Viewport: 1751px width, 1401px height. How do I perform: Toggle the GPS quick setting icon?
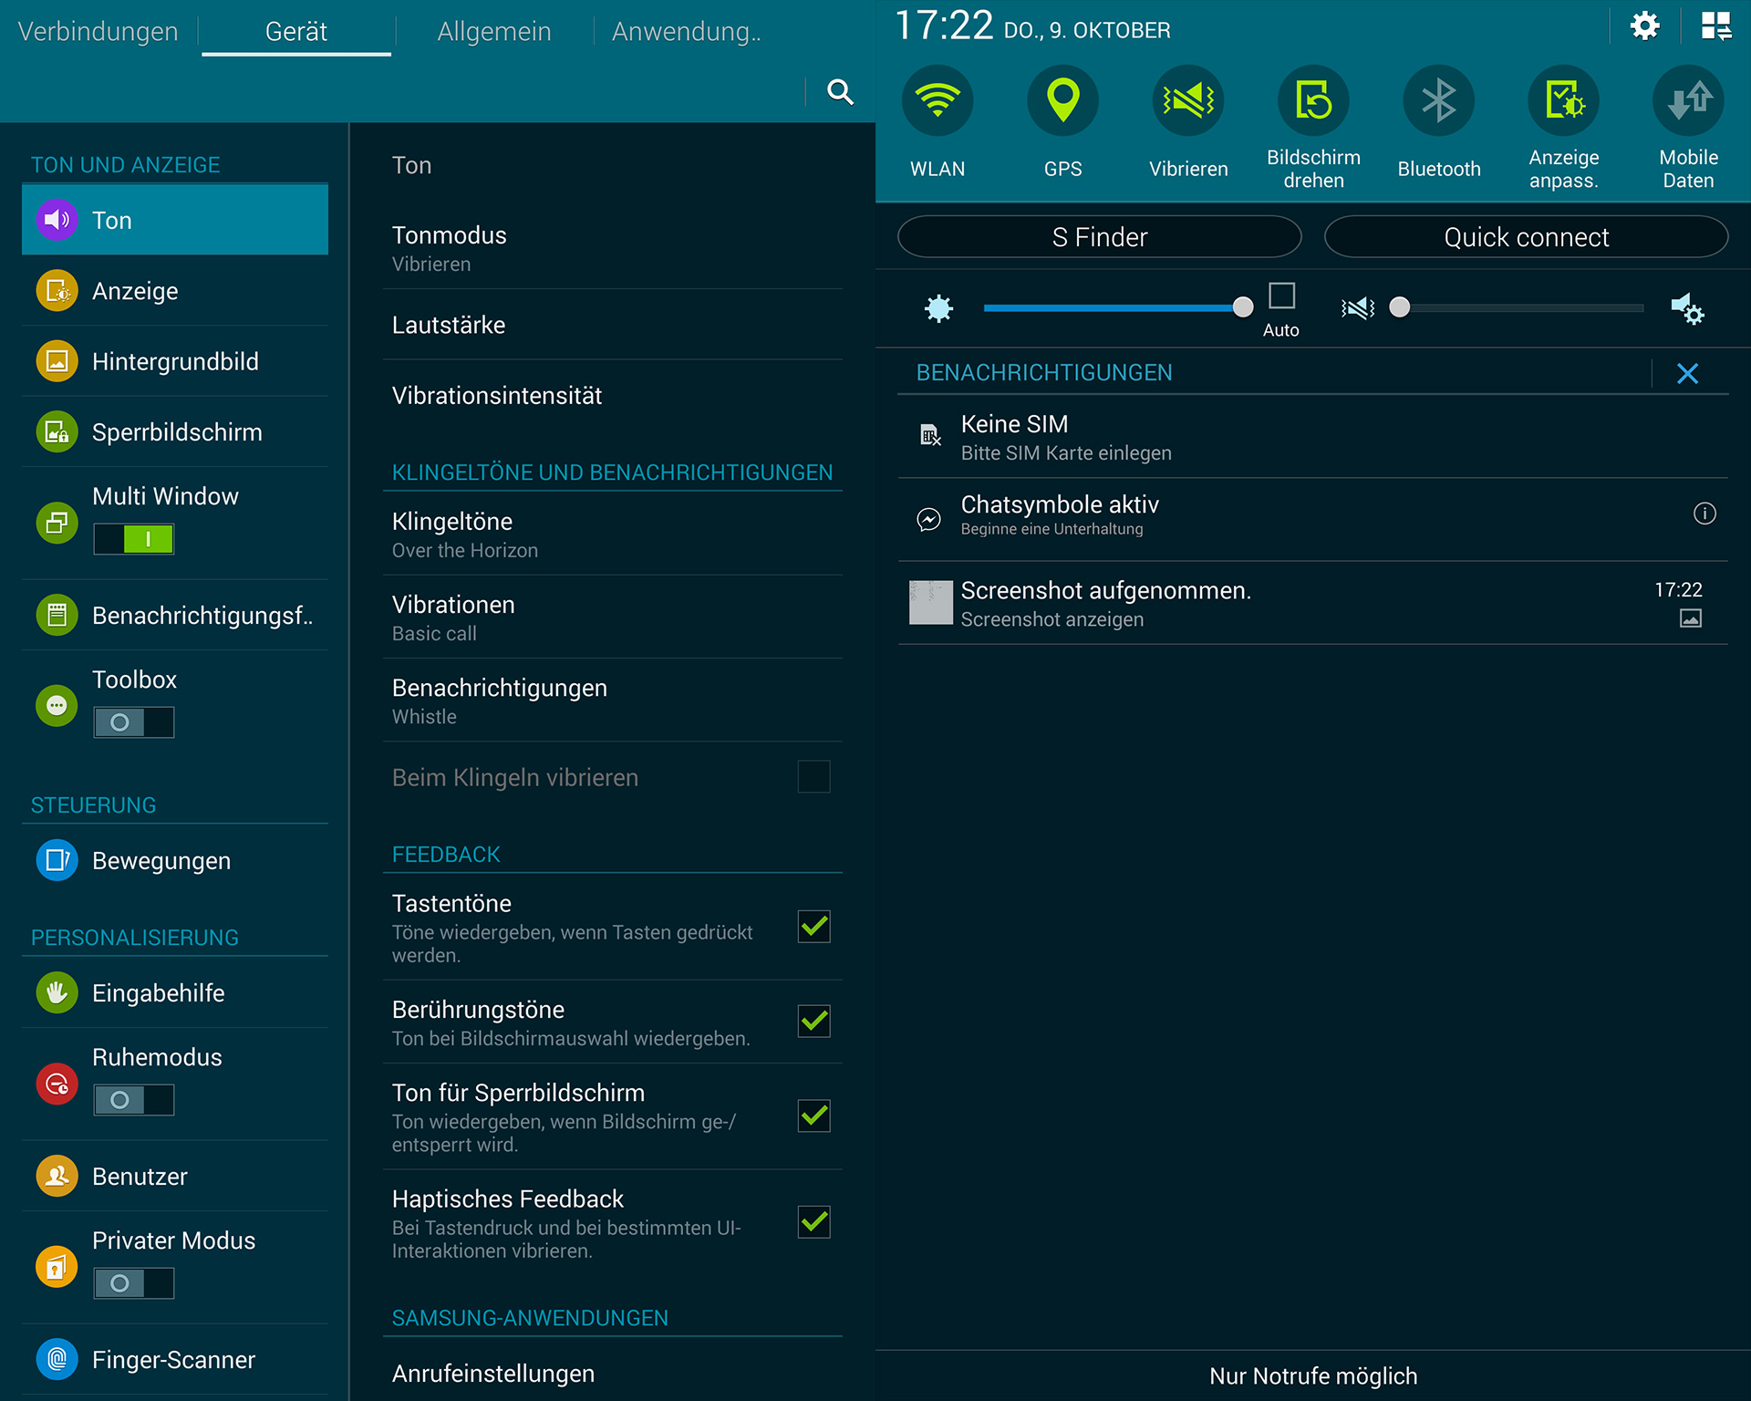[x=1062, y=100]
